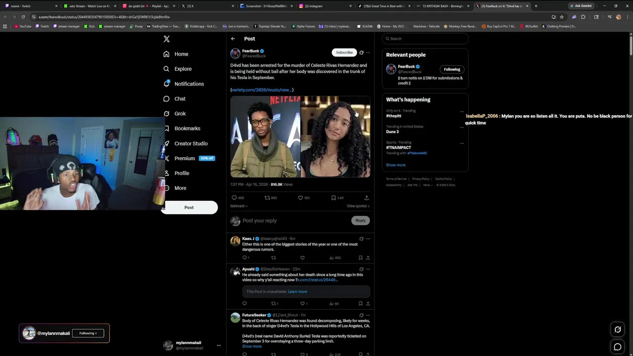The width and height of the screenshot is (633, 356).
Task: Go back using the Post header arrow
Action: 233,39
